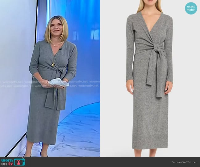Click the TV icon in the logo
The image size is (200, 167).
click(x=20, y=162)
